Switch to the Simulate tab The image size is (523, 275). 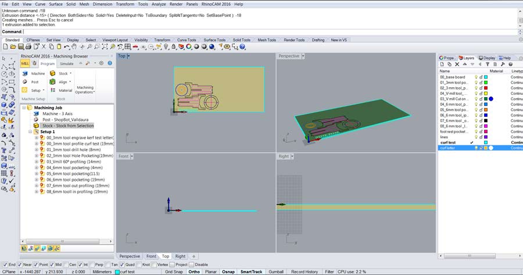(x=67, y=63)
